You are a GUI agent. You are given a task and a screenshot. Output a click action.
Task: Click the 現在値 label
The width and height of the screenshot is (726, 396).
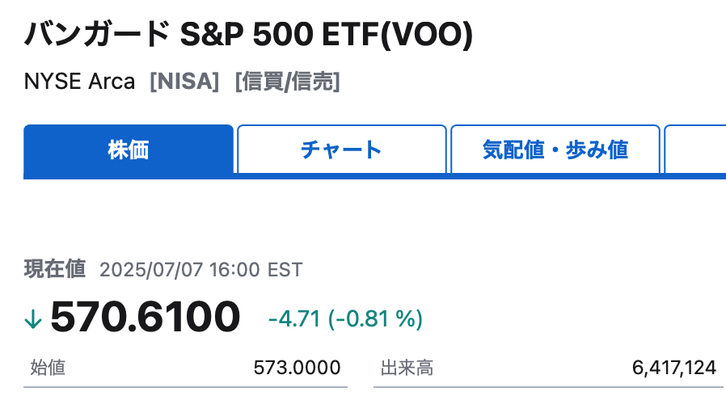click(55, 269)
